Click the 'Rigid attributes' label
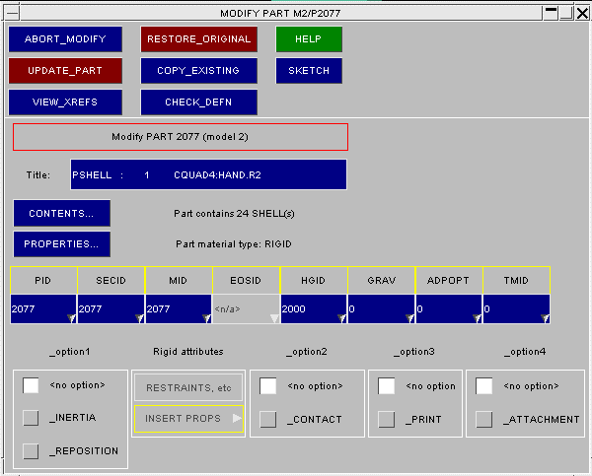The width and height of the screenshot is (592, 476). tap(188, 352)
